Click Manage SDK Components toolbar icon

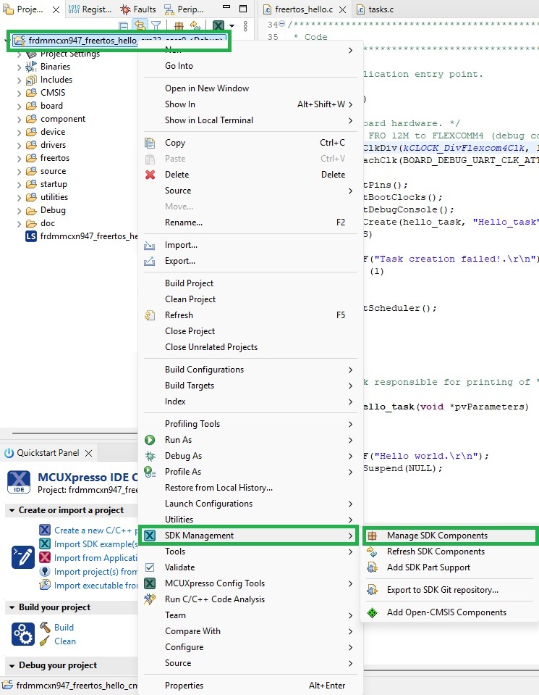179,25
